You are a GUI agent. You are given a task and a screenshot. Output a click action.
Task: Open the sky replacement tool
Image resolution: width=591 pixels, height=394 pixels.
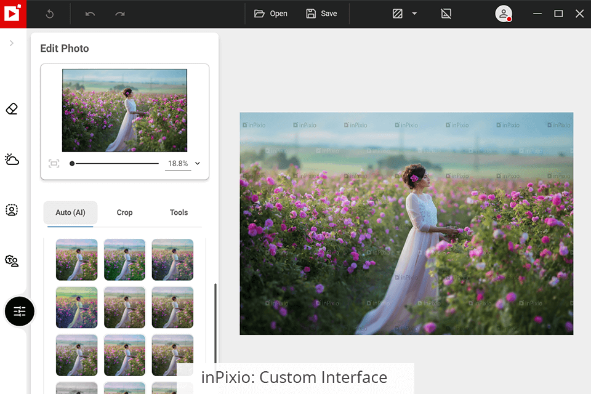12,159
